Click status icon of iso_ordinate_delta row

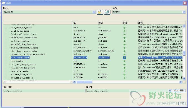124,28
